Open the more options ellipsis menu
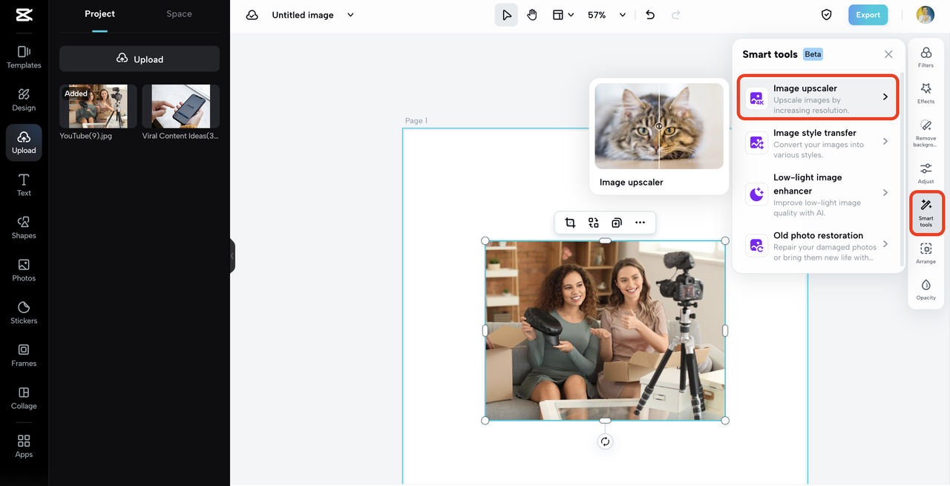The height and width of the screenshot is (486, 950). [x=640, y=223]
